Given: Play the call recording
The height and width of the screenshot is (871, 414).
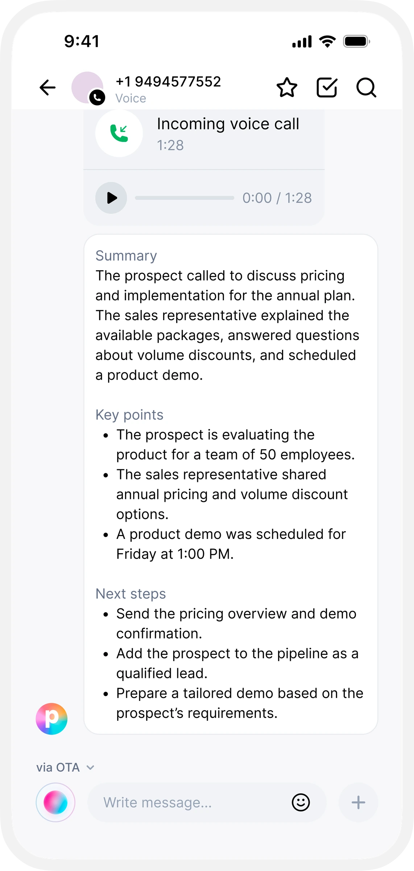Looking at the screenshot, I should [x=111, y=198].
